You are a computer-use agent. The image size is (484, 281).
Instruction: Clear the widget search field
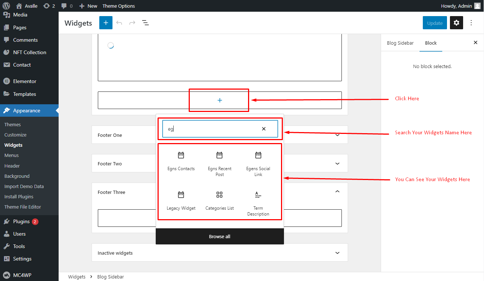coord(264,129)
